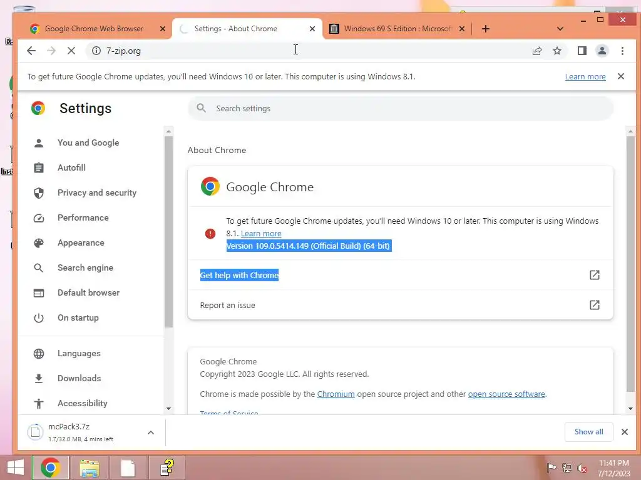Close the downloads bar
The image size is (641, 480).
click(x=624, y=431)
